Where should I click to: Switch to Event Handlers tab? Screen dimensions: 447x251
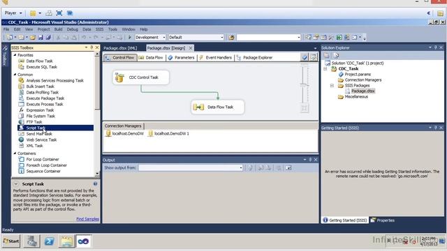click(x=216, y=57)
